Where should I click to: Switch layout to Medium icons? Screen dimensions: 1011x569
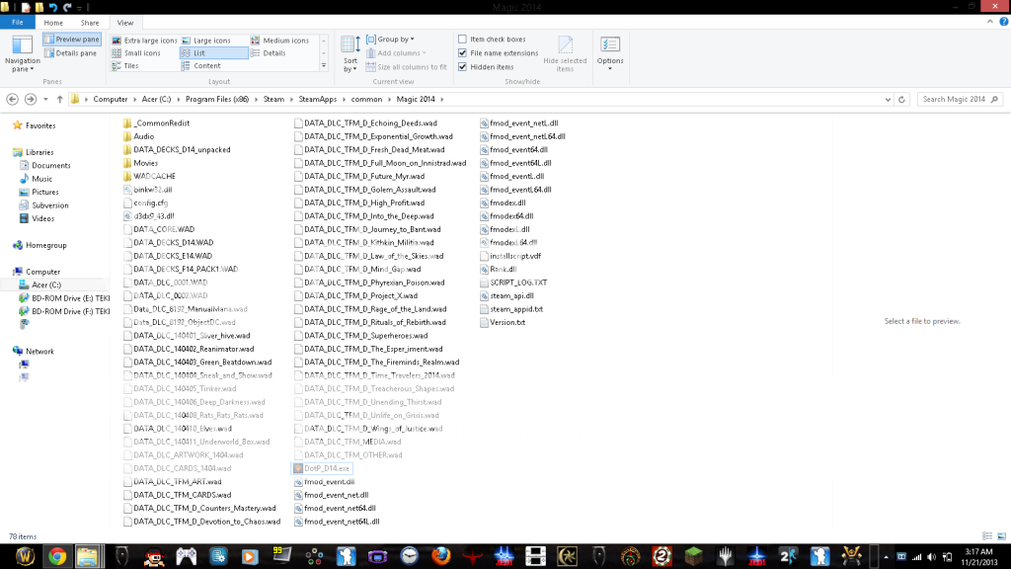coord(281,40)
